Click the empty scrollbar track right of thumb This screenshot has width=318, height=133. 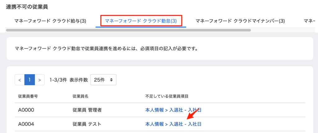click(x=283, y=30)
